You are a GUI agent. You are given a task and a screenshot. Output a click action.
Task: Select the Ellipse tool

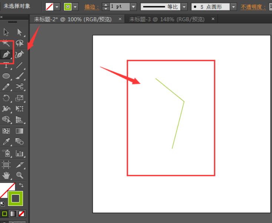(6, 76)
